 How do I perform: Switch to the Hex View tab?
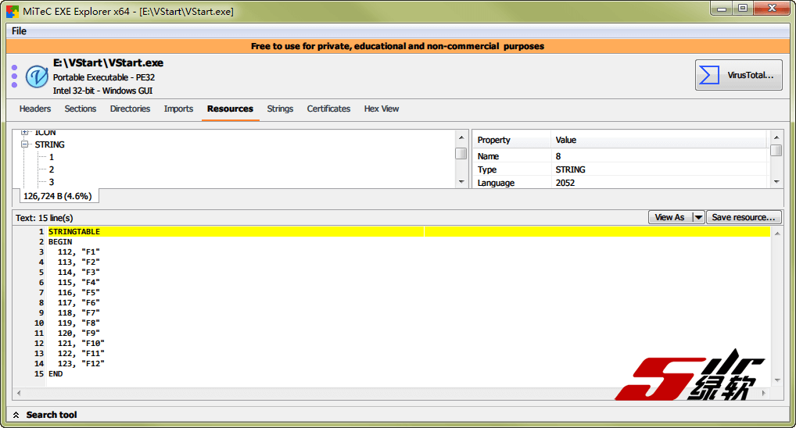pos(381,109)
